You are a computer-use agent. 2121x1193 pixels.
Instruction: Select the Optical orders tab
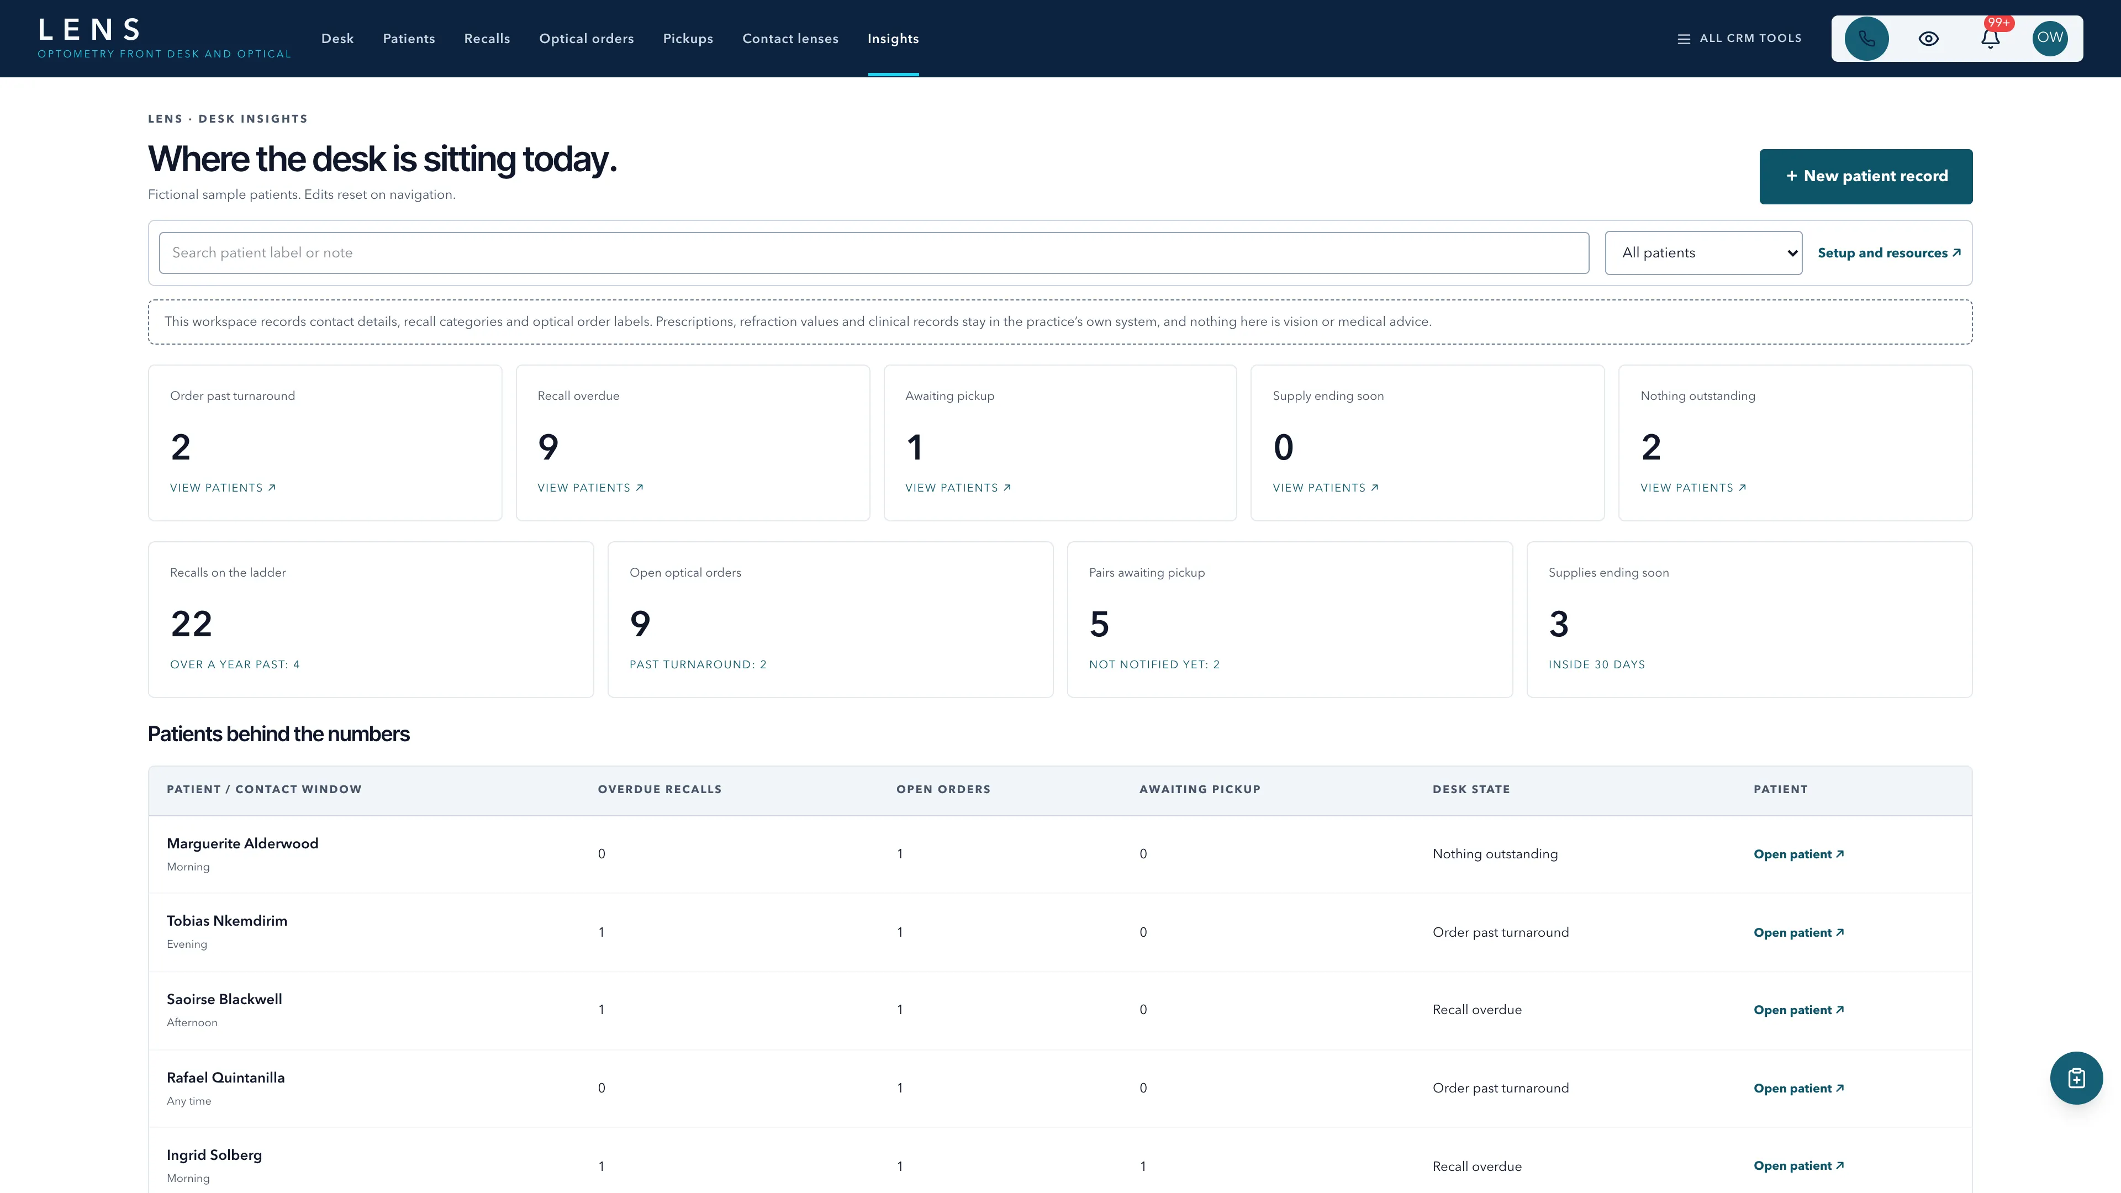coord(586,39)
